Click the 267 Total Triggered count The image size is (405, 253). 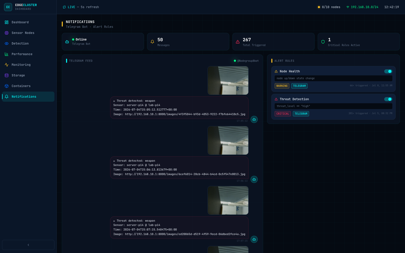coord(247,40)
